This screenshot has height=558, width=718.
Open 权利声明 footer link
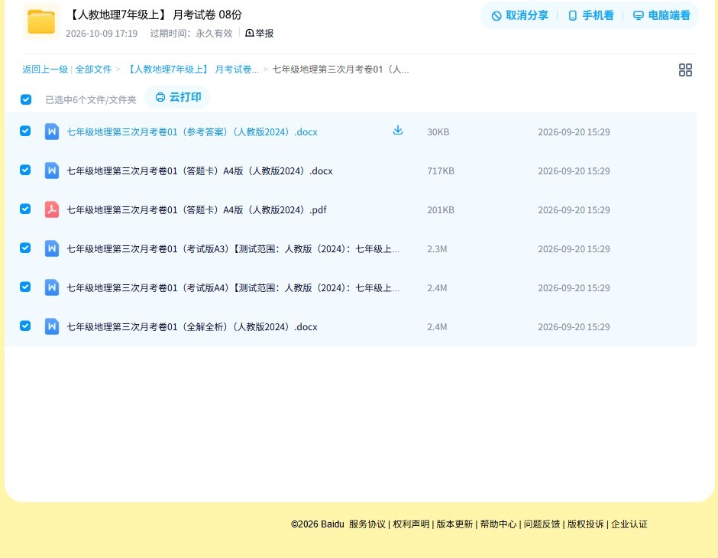411,524
